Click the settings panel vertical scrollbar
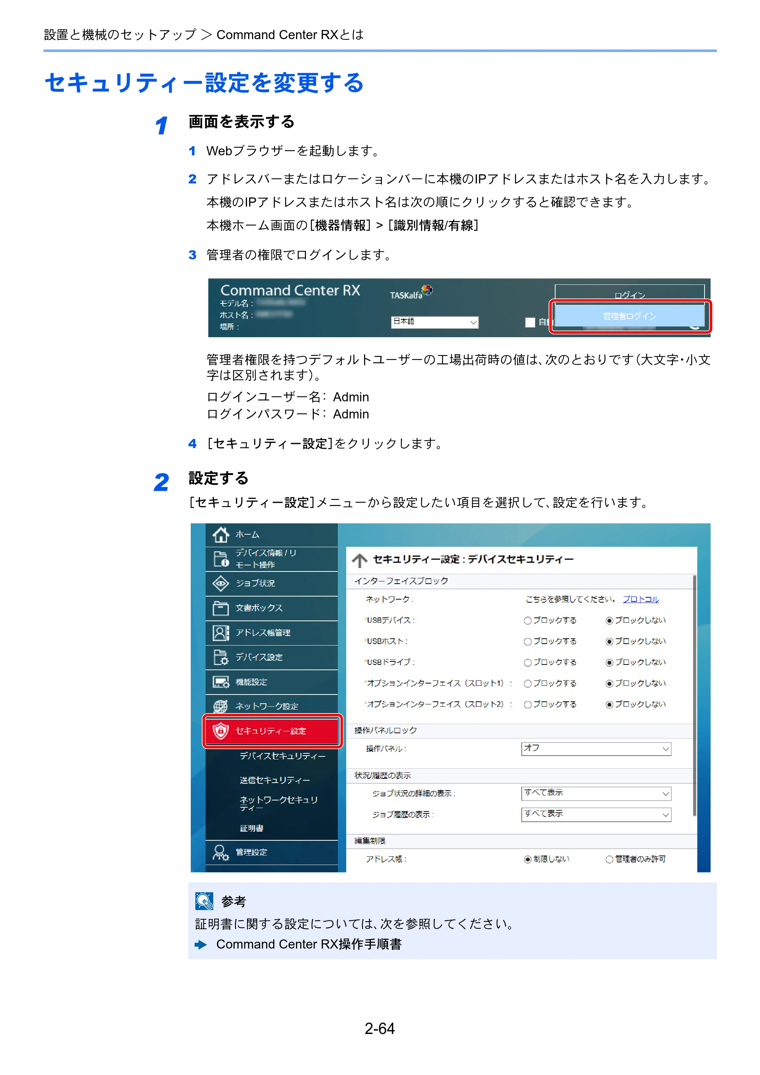The height and width of the screenshot is (1075, 760). click(694, 696)
